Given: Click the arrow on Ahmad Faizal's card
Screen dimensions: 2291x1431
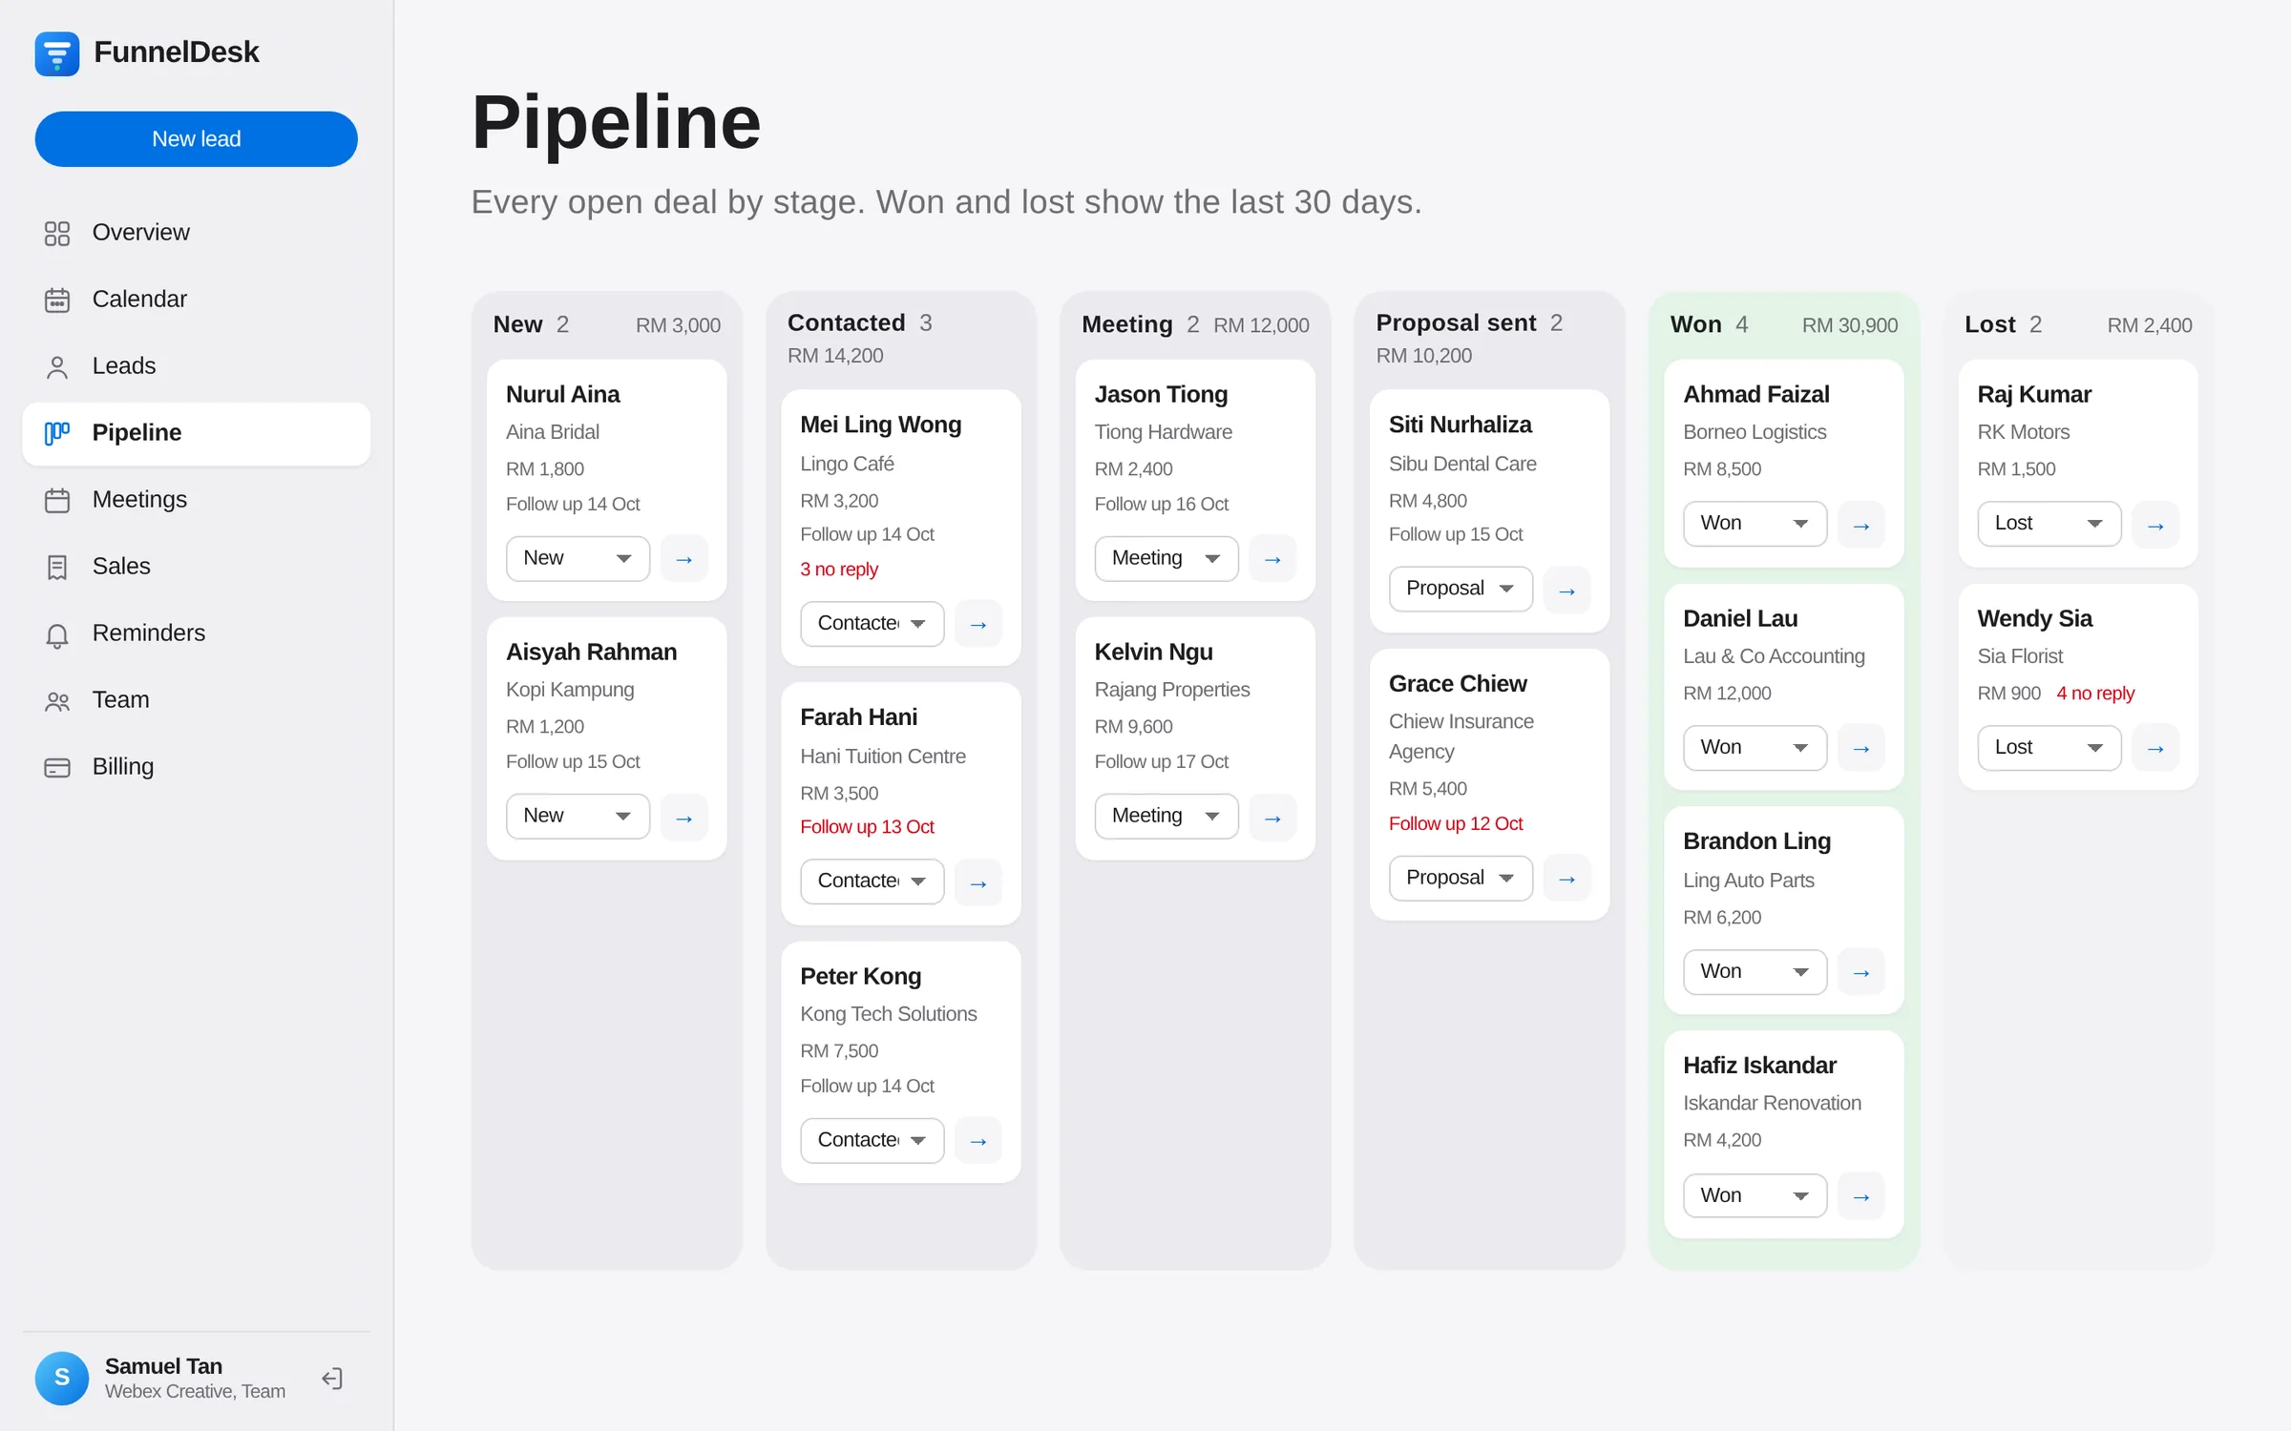Looking at the screenshot, I should (1861, 525).
